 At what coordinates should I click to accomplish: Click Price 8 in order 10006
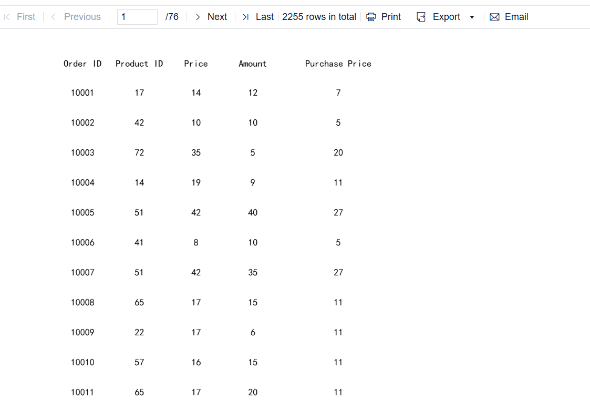(x=196, y=242)
